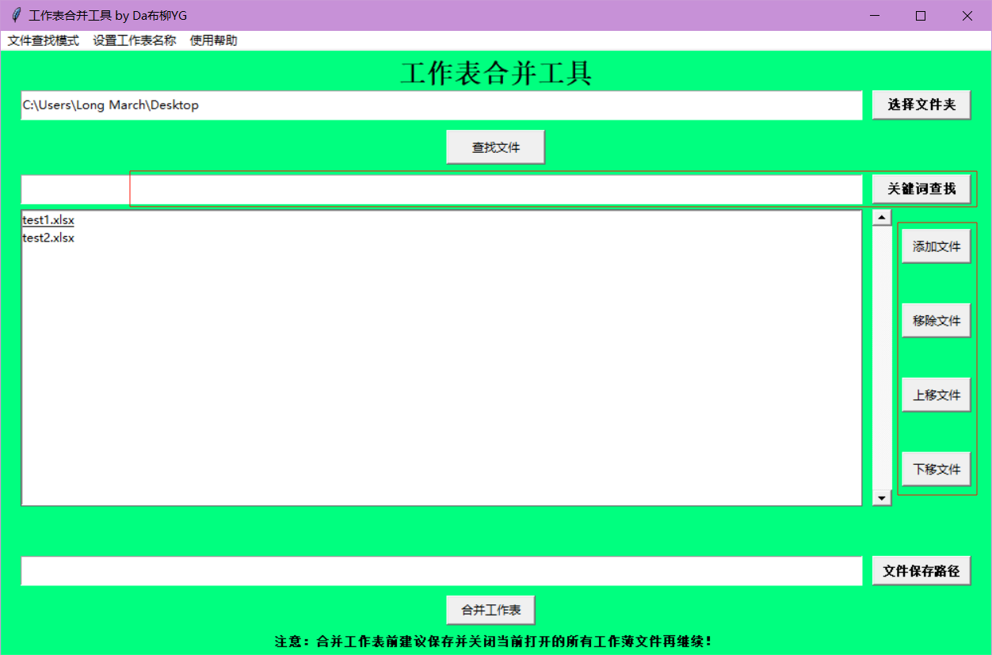This screenshot has height=655, width=992.
Task: Click the 文件保存路径 button
Action: point(921,571)
